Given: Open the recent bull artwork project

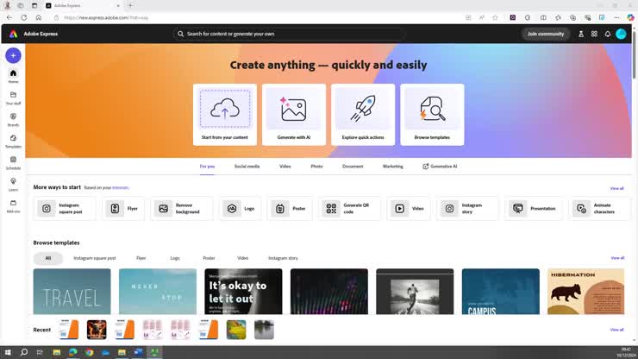Looking at the screenshot, I should tap(97, 330).
